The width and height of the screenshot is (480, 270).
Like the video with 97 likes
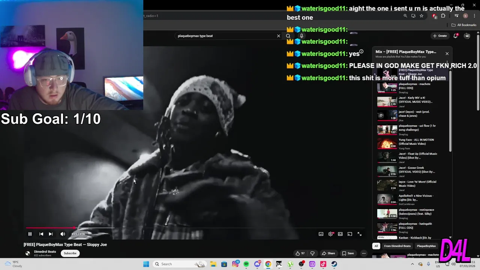[300, 253]
